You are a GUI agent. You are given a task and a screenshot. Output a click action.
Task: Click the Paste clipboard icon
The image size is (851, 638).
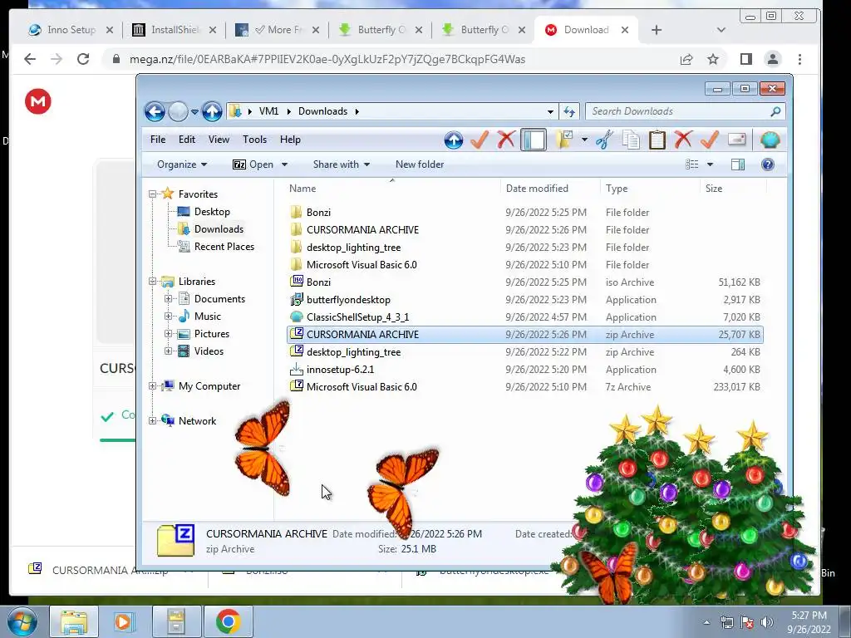click(657, 140)
